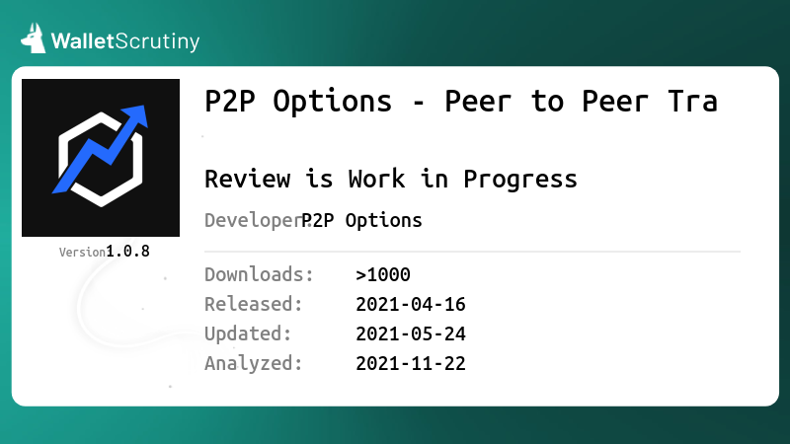Select the P2P Options title text
Image resolution: width=790 pixels, height=444 pixels.
(x=461, y=102)
